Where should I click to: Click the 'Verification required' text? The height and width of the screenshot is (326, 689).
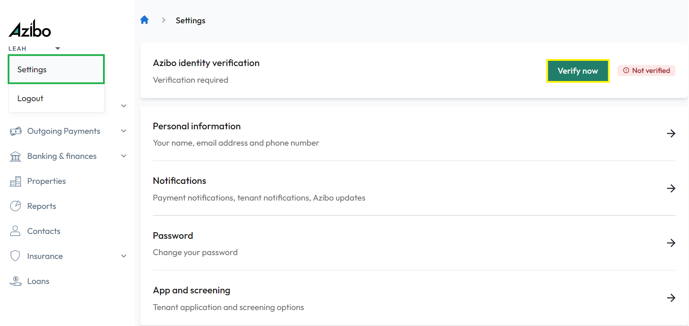(191, 80)
